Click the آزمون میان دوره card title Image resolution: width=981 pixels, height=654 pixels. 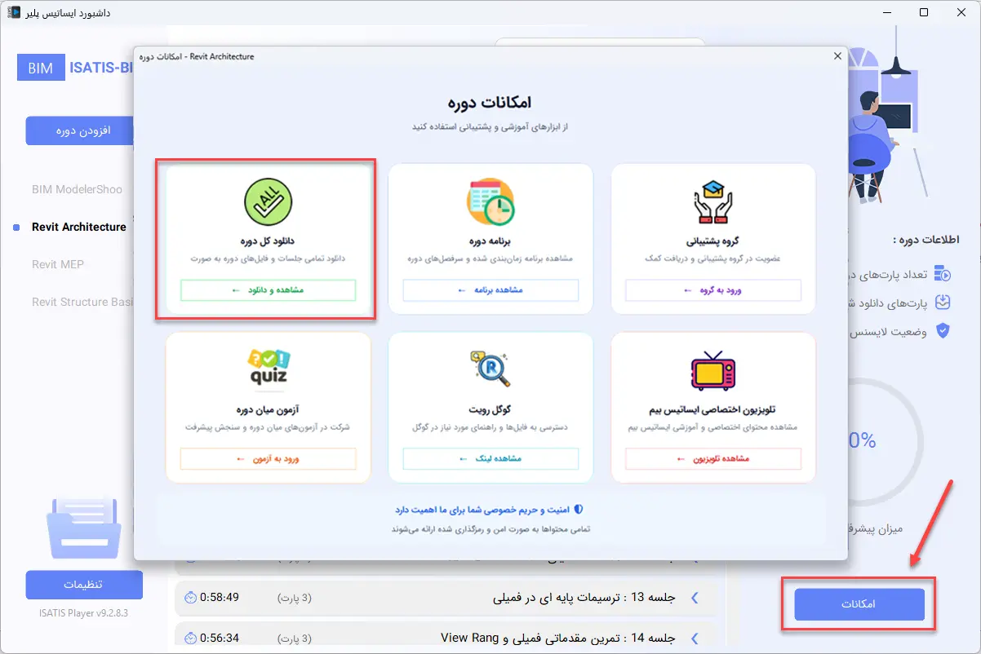(x=268, y=409)
